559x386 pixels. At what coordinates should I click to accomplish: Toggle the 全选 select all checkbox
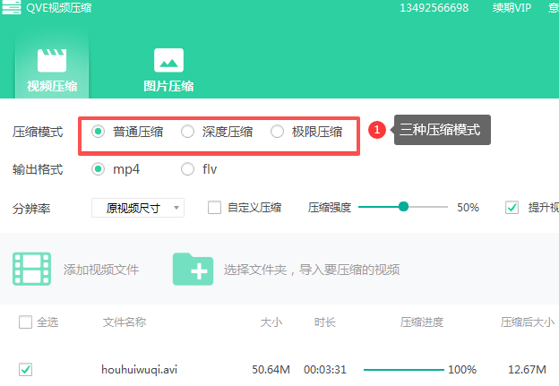point(25,322)
